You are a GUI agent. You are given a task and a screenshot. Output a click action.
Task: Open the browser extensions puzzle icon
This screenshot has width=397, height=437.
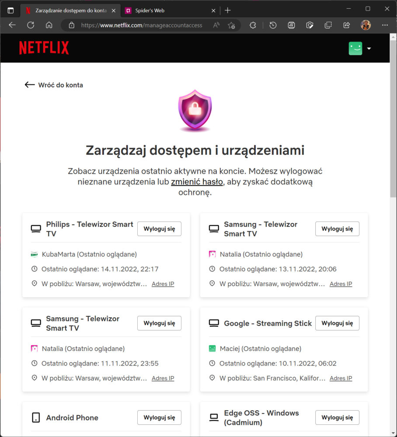[253, 25]
